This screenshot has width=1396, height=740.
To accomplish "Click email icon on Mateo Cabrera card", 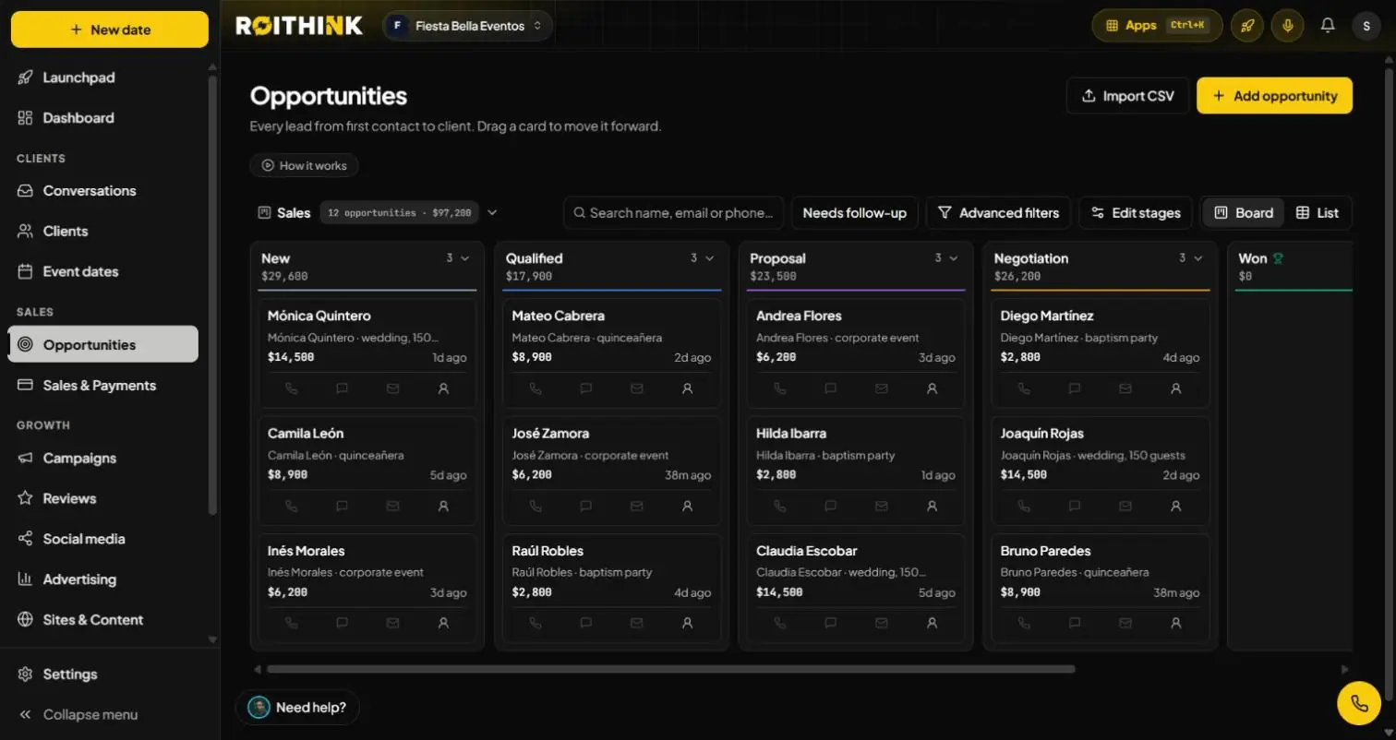I will click(636, 389).
